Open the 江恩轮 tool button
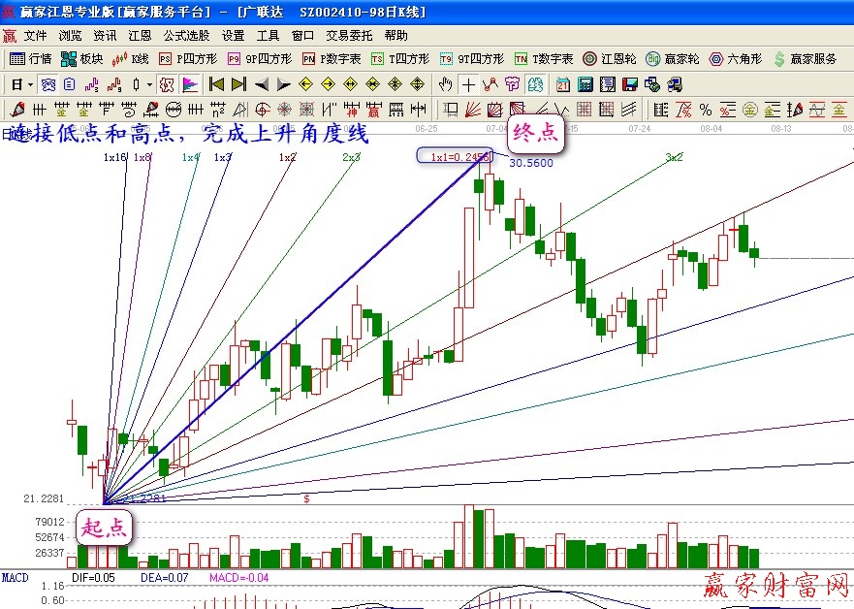 point(609,59)
